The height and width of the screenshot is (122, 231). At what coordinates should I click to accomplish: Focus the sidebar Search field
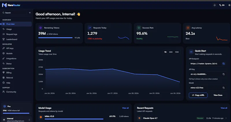click(x=14, y=13)
